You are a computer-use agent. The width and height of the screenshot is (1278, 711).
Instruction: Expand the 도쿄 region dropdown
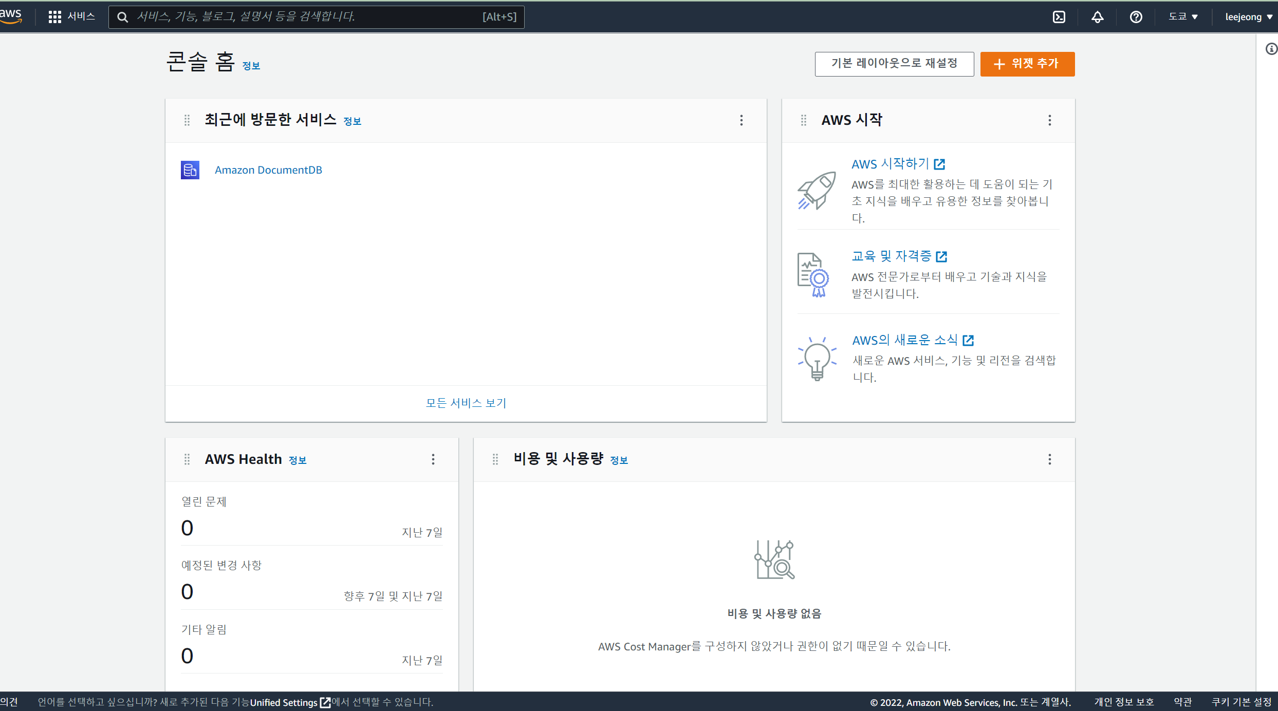coord(1183,17)
